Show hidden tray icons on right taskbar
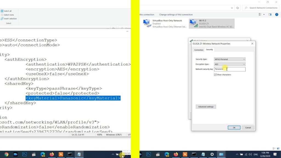Image resolution: width=281 pixels, height=158 pixels. 237,154
